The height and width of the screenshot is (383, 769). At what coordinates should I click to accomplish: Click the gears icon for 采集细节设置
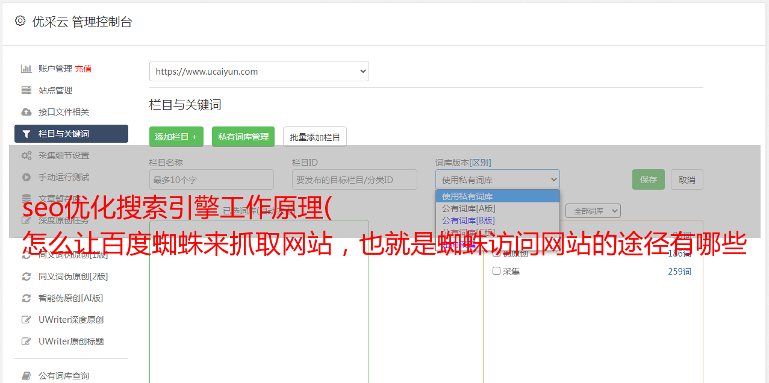[26, 155]
